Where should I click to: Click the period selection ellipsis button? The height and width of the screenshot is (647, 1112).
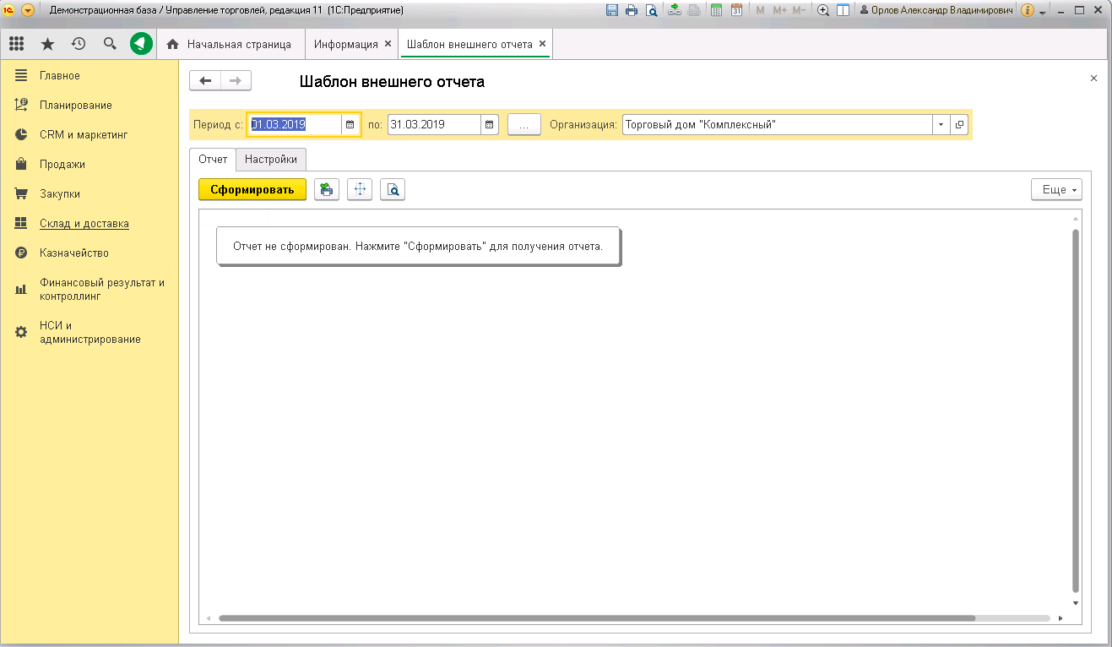pos(524,125)
